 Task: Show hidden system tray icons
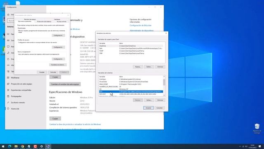click(x=240, y=147)
